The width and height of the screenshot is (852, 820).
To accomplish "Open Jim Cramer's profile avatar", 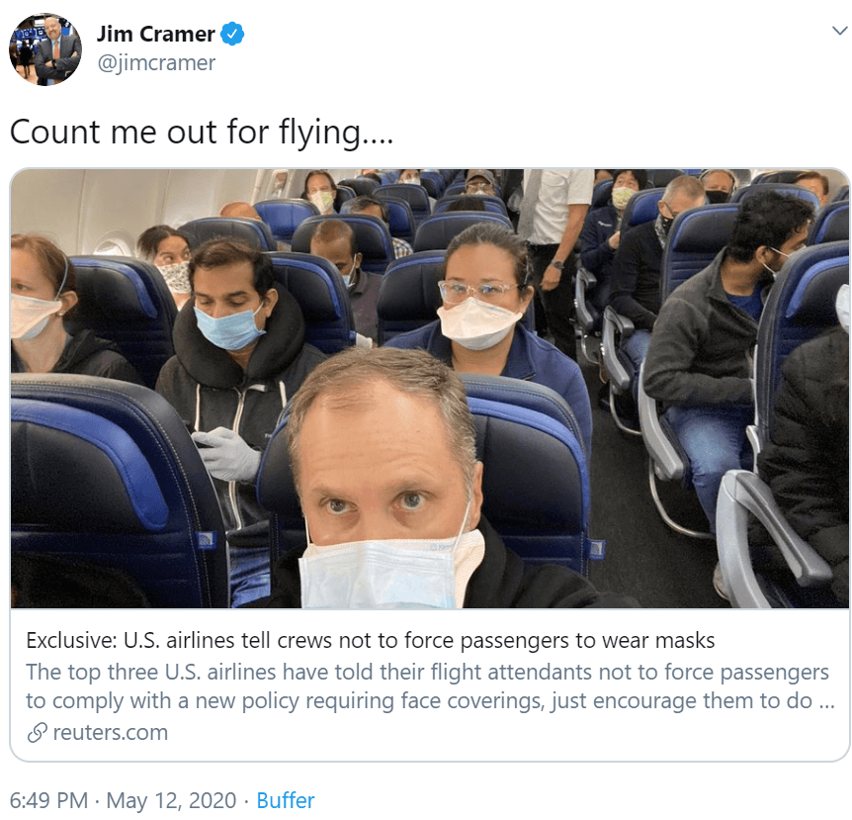I will point(45,49).
